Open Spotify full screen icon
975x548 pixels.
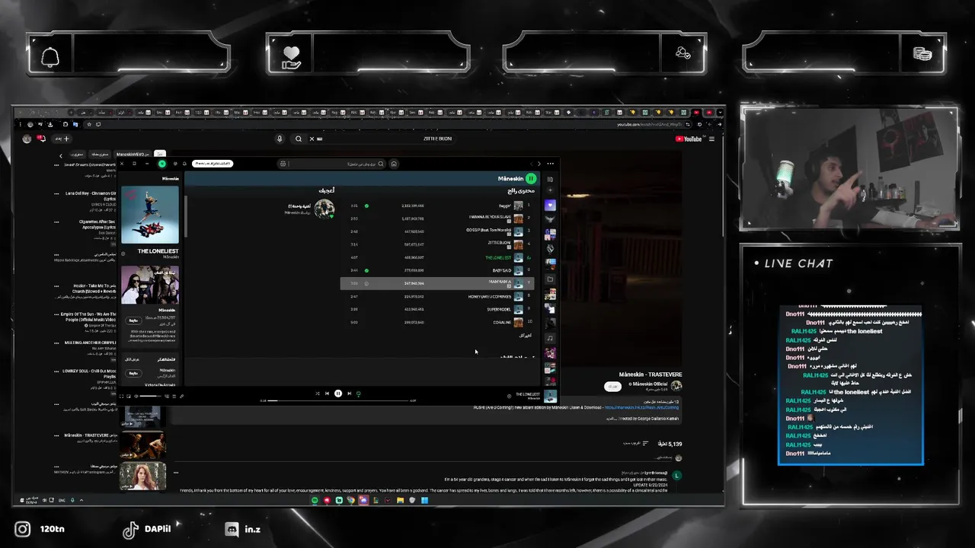(121, 396)
